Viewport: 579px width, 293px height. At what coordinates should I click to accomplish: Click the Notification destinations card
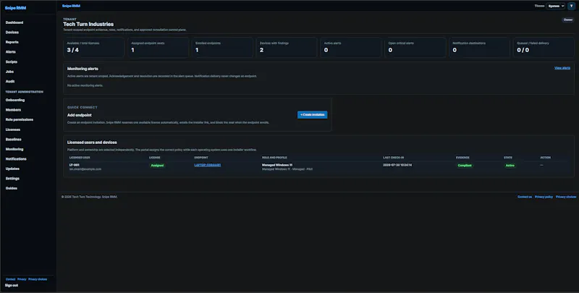click(480, 47)
